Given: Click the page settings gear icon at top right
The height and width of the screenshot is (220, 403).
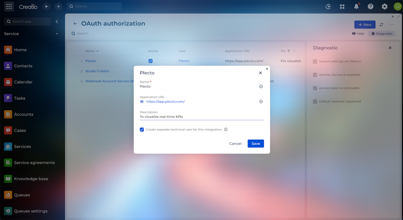Looking at the screenshot, I should point(393,16).
